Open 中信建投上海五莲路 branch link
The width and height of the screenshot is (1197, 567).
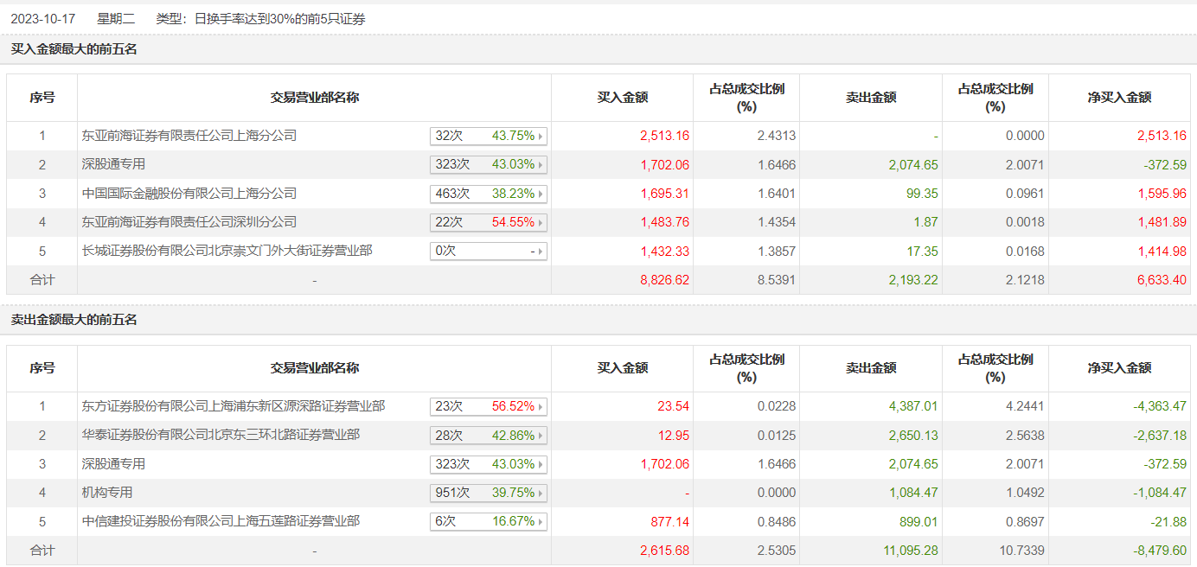[221, 521]
